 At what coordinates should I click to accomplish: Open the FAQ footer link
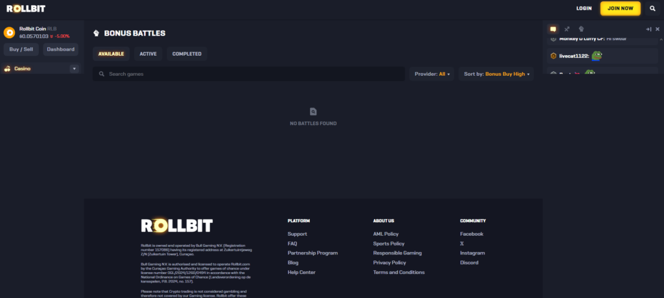[292, 244]
